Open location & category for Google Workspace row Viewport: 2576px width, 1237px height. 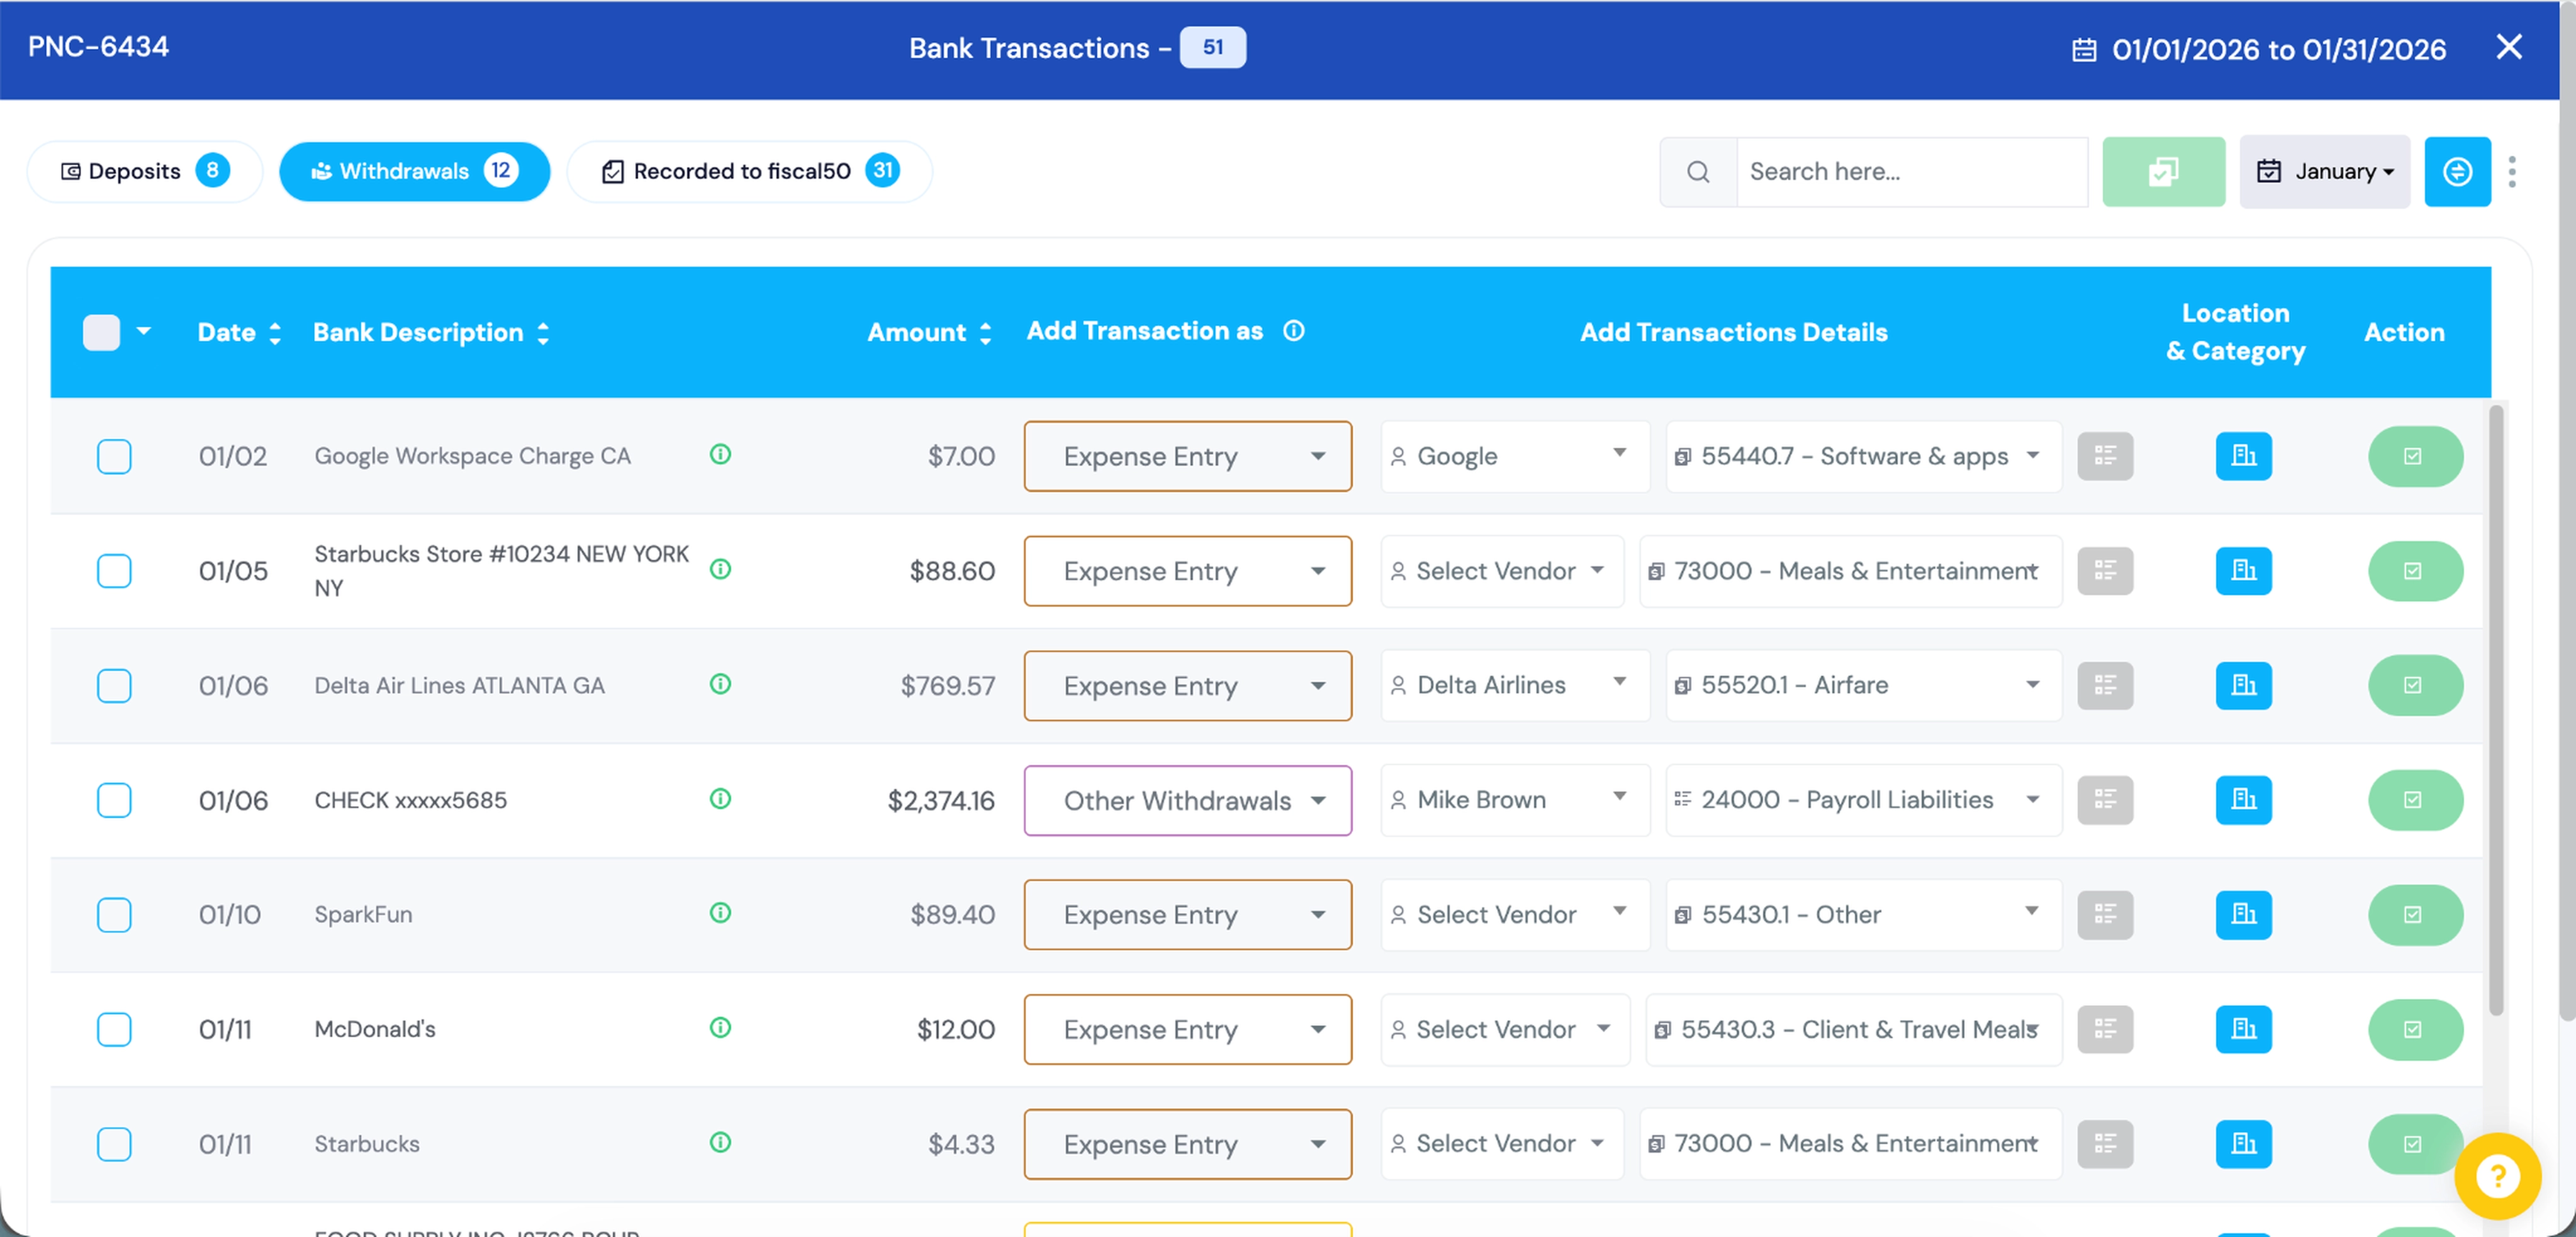[x=2244, y=456]
